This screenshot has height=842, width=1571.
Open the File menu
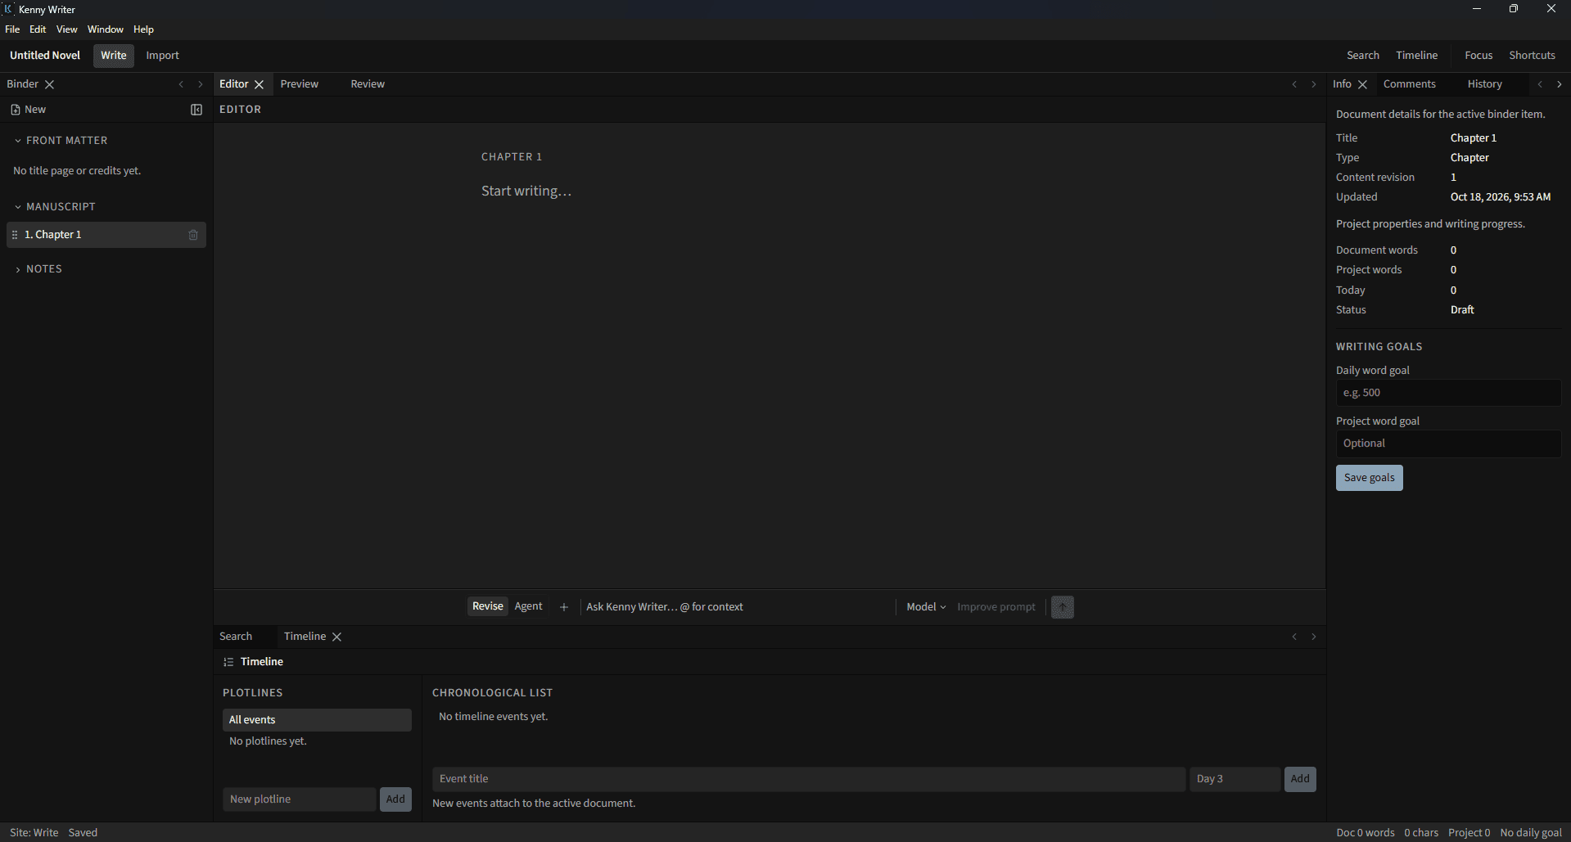click(x=12, y=29)
